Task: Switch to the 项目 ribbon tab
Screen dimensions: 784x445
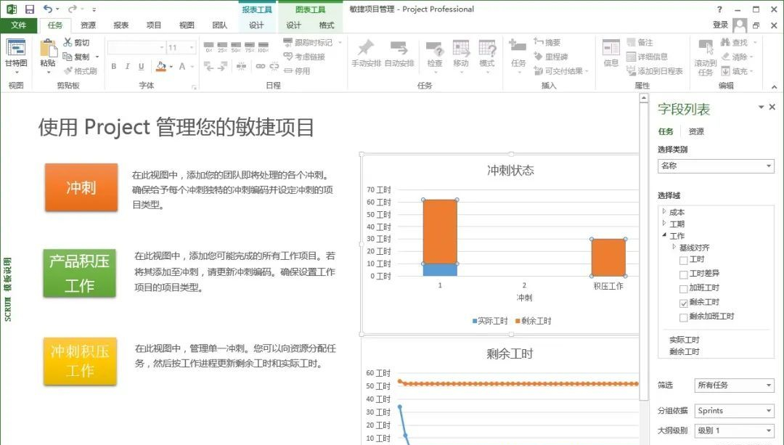Action: click(x=153, y=25)
